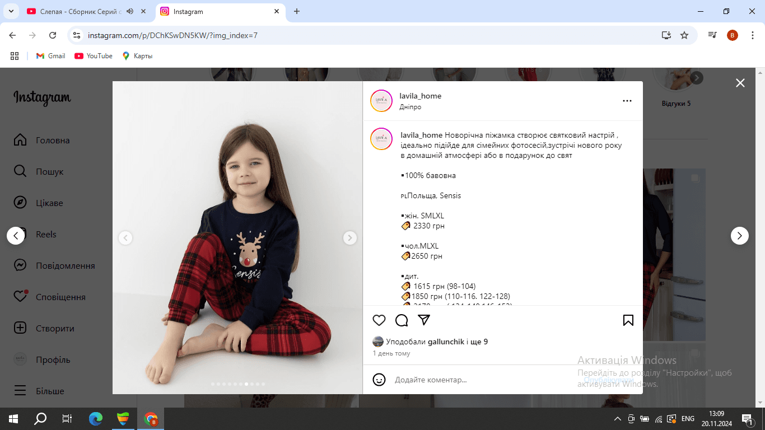Open Пошук in the sidebar
This screenshot has width=765, height=430.
[x=39, y=171]
